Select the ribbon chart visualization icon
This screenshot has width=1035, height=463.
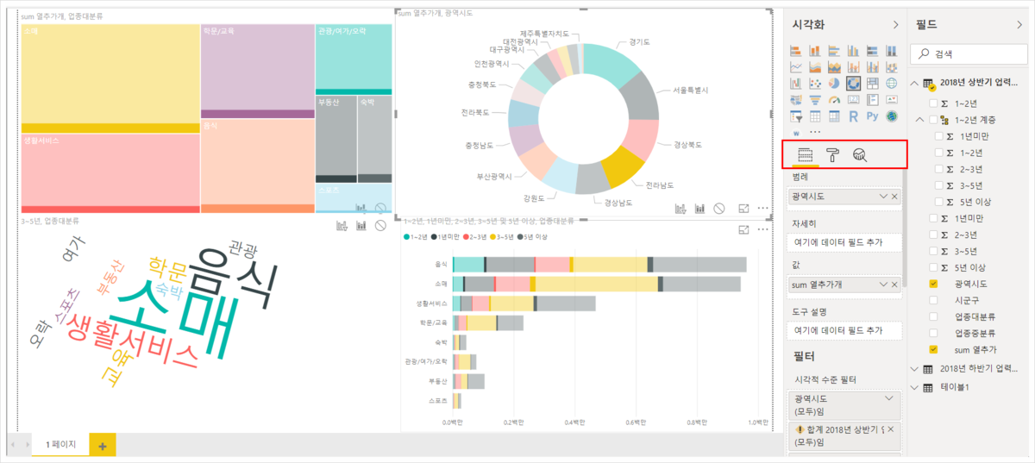coord(892,67)
